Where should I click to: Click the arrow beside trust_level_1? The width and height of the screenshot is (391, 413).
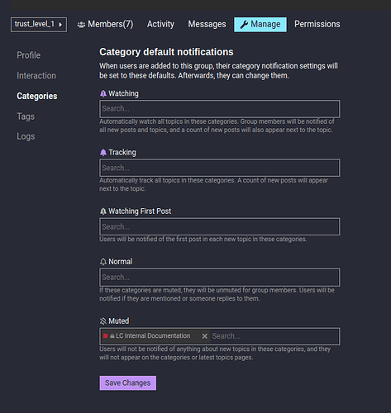(x=60, y=25)
